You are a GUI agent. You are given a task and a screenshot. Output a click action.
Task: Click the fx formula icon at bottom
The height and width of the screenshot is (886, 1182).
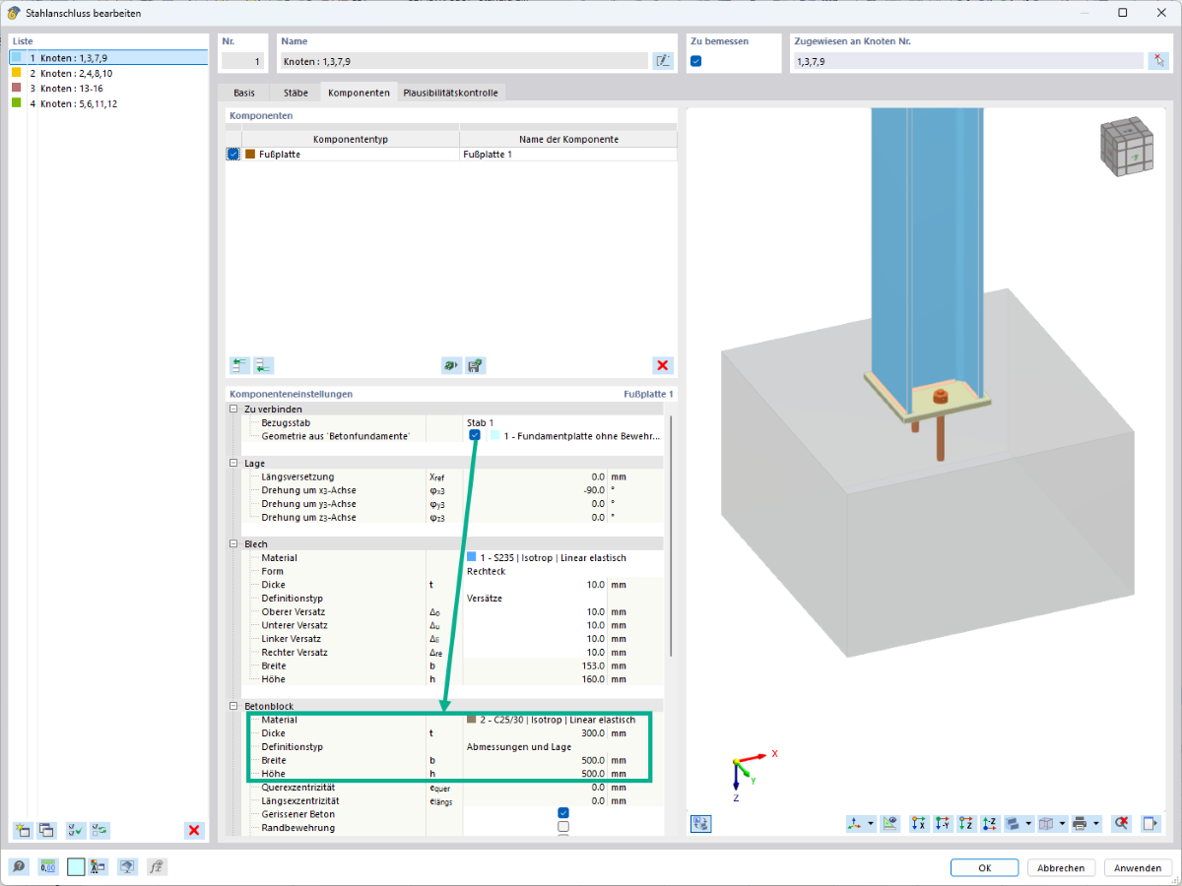tap(156, 866)
